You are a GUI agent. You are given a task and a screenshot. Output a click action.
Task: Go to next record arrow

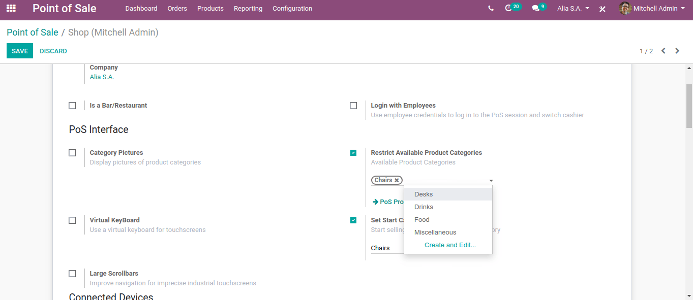pyautogui.click(x=677, y=51)
